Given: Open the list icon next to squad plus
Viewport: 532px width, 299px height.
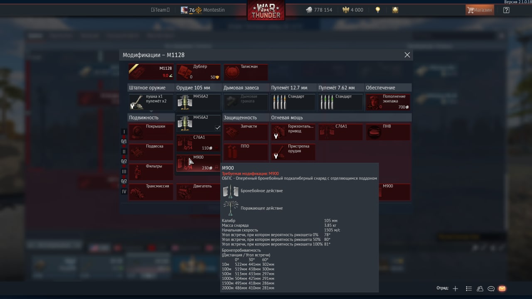Looking at the screenshot, I should pyautogui.click(x=469, y=289).
